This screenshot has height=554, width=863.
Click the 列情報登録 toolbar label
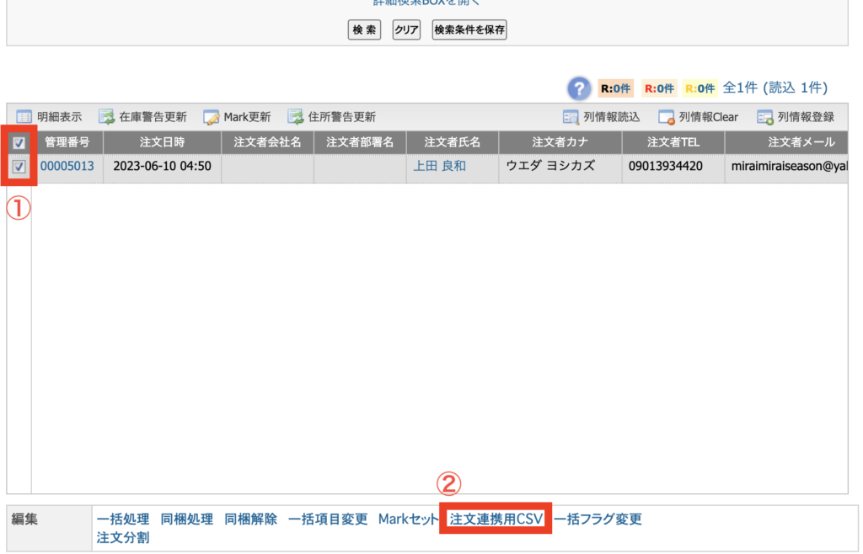[806, 117]
